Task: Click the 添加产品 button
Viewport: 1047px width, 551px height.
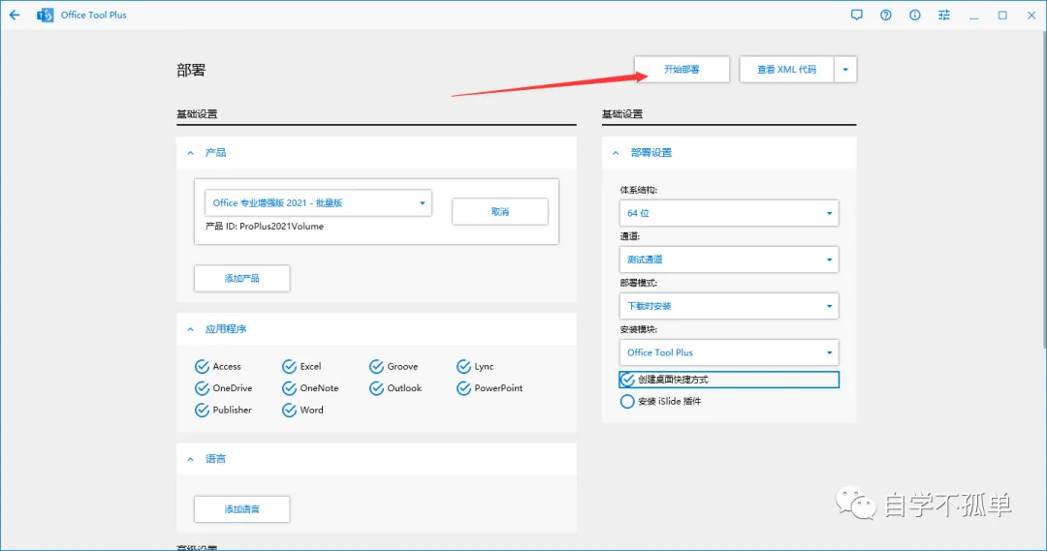Action: click(x=241, y=278)
